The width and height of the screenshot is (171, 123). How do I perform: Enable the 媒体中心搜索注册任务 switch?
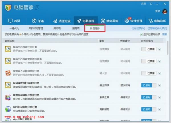click(149, 49)
